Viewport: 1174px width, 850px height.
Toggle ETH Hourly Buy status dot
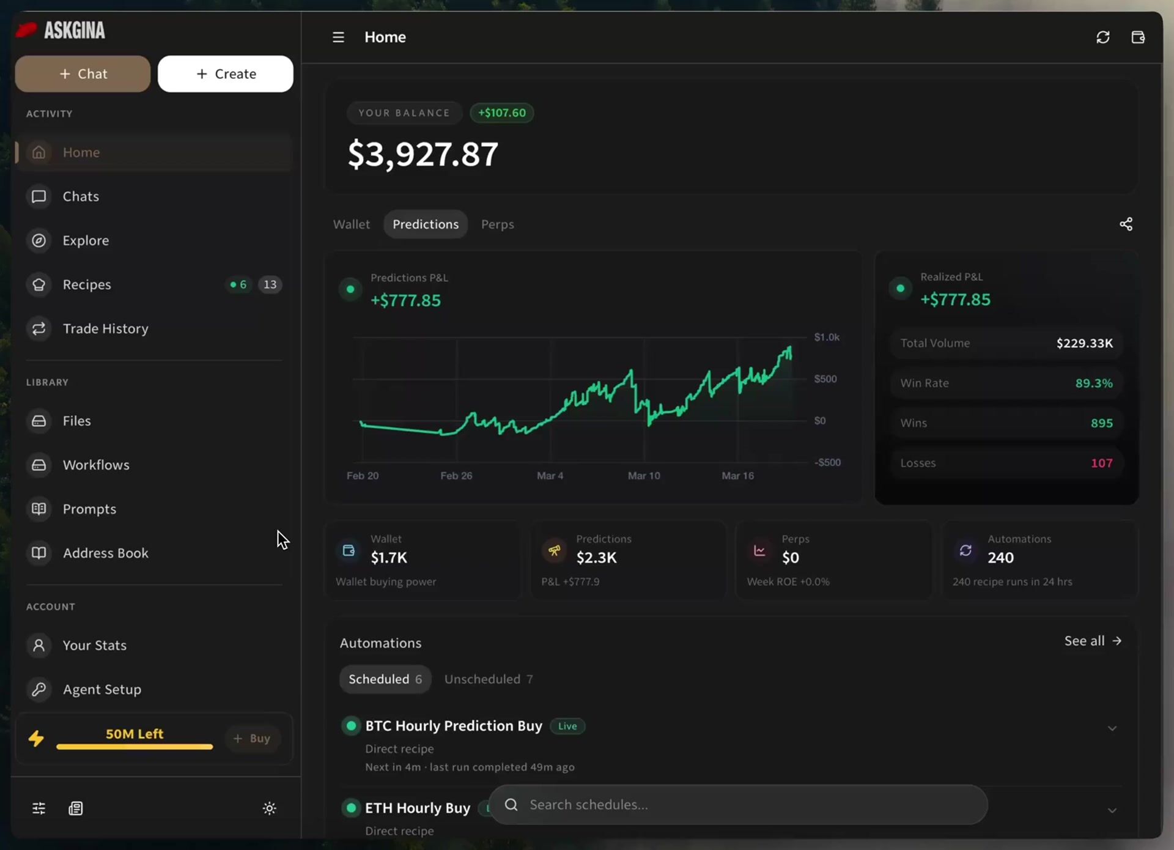click(351, 808)
